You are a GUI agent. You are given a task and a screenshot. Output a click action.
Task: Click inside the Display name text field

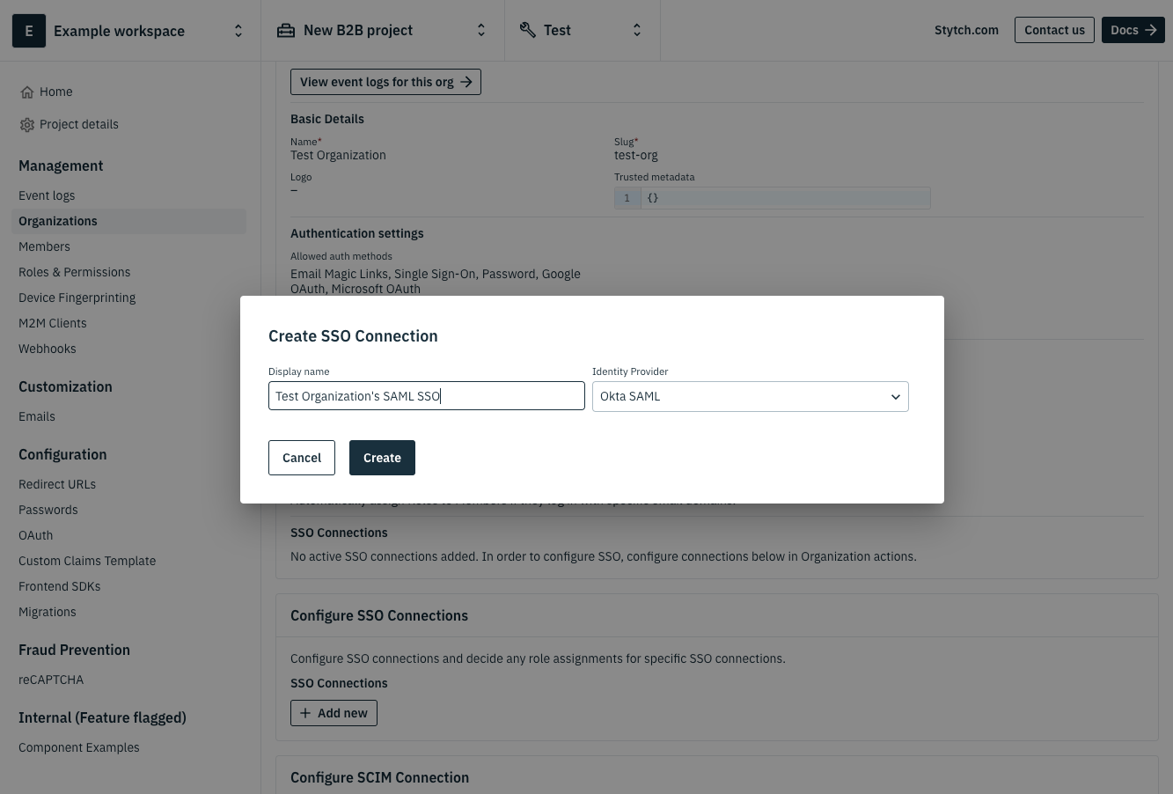pos(427,395)
